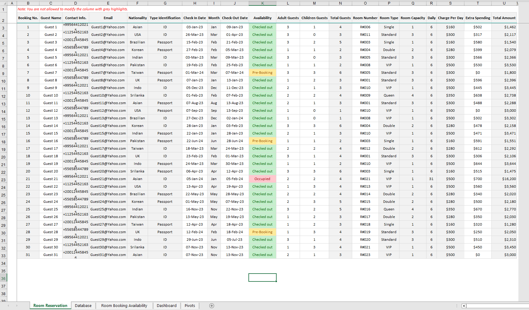This screenshot has height=310, width=529.
Task: Select check-out date 05-Jul-23
Action: (x=235, y=240)
